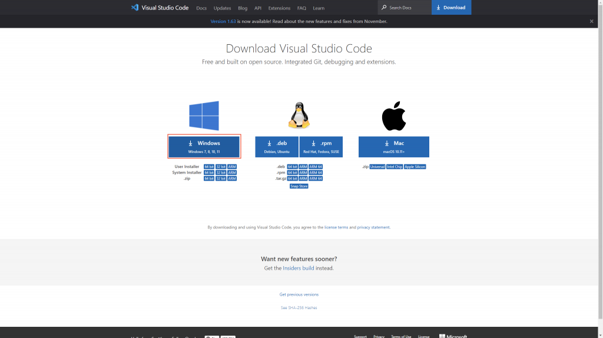Focus the Search Docs field
603x338 pixels.
pos(405,7)
